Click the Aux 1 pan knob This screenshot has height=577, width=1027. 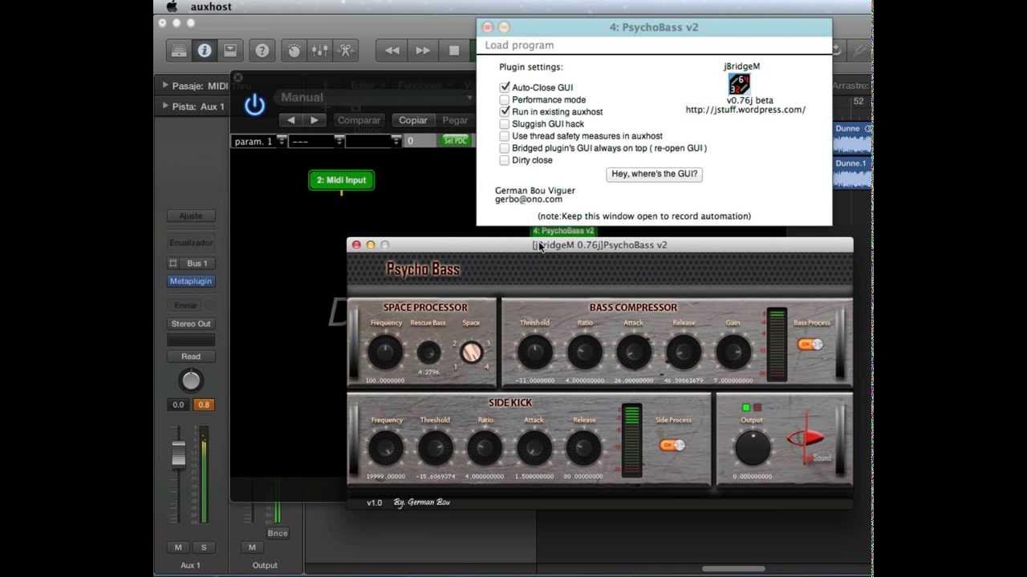[x=191, y=381]
